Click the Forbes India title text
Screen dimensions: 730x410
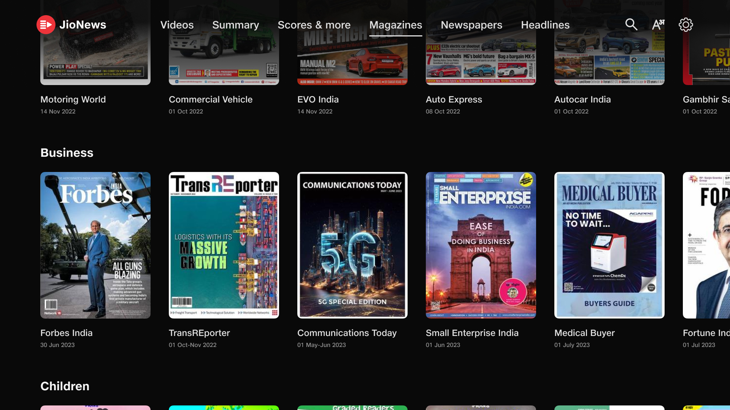point(67,333)
